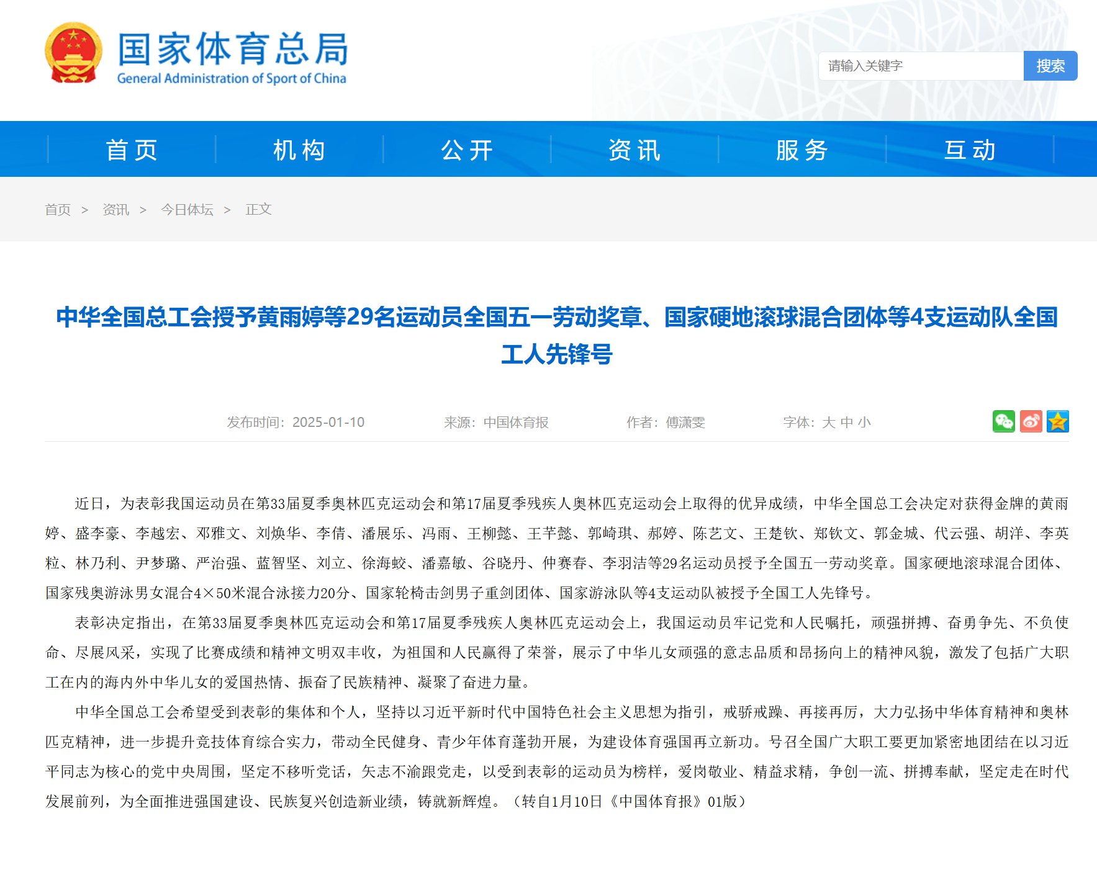Viewport: 1097px width, 870px height.
Task: Share article to QZone
Action: click(x=1059, y=422)
